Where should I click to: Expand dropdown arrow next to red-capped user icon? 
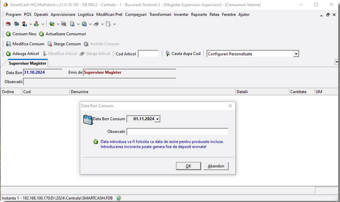tap(30, 24)
